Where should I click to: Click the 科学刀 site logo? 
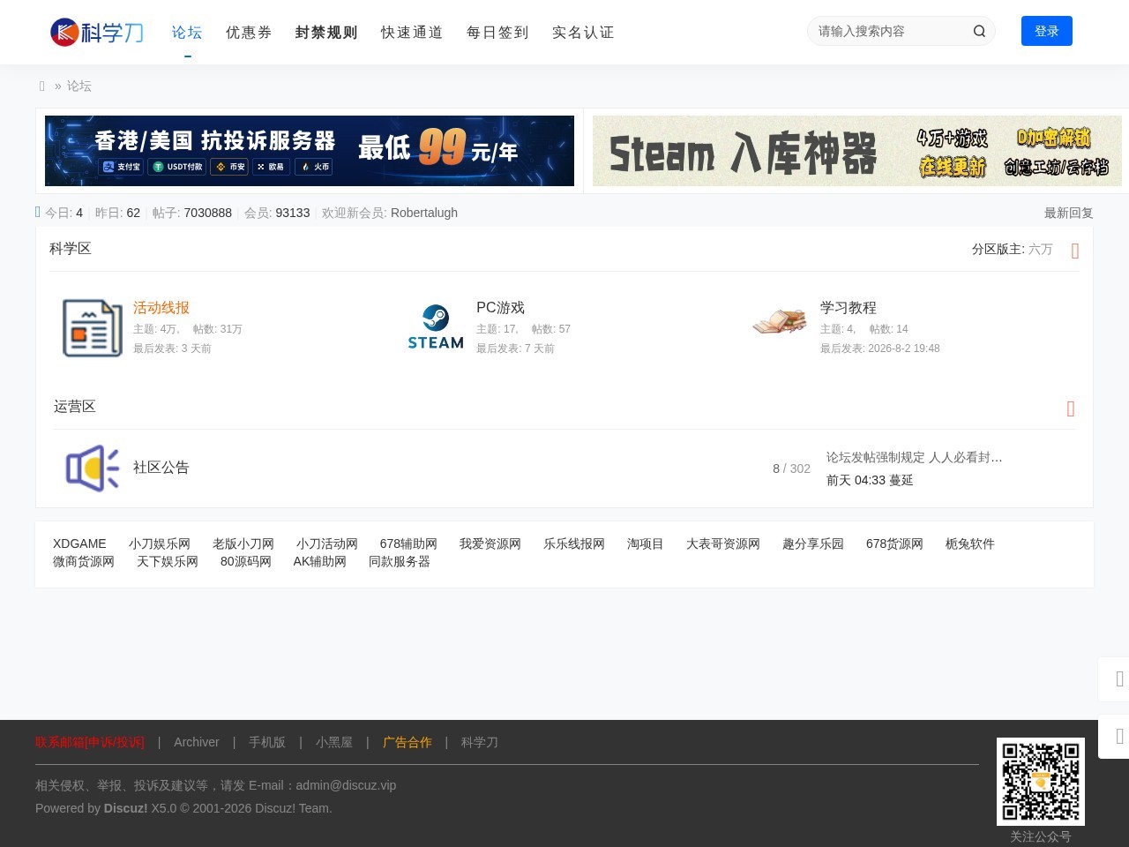pos(97,32)
